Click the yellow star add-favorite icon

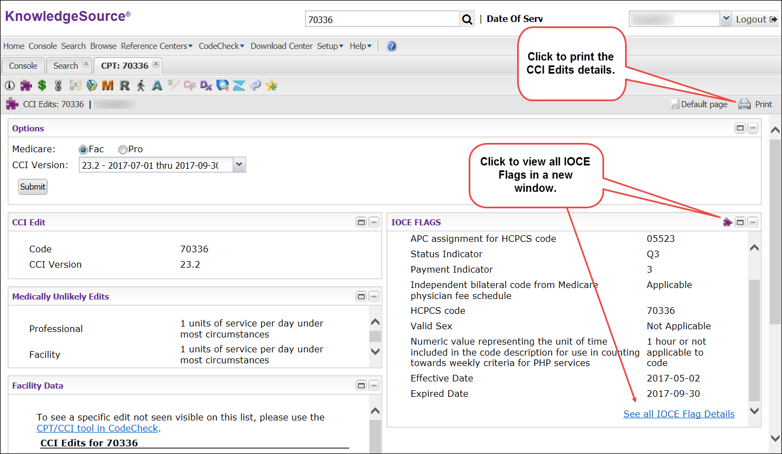[x=271, y=85]
